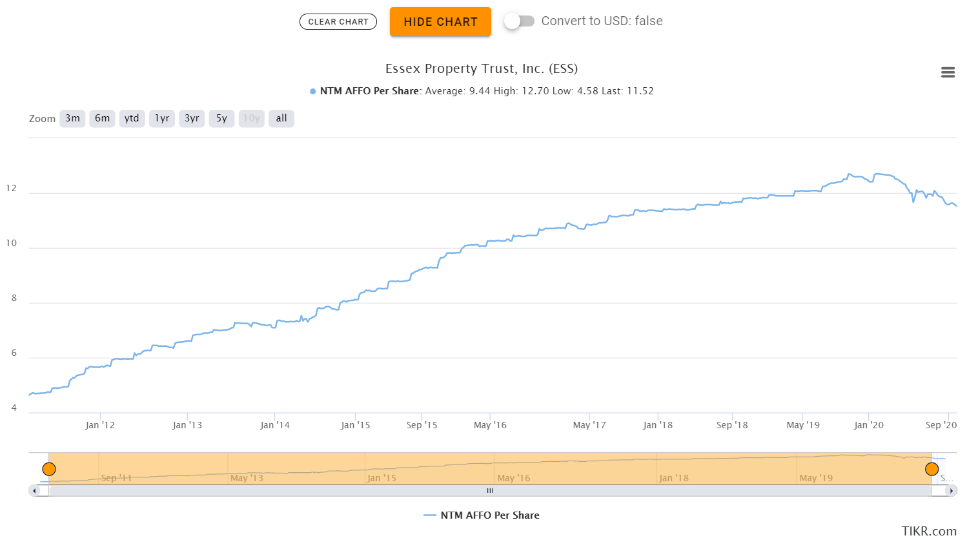Select the 1yr zoom option
The width and height of the screenshot is (967, 540).
coord(162,118)
